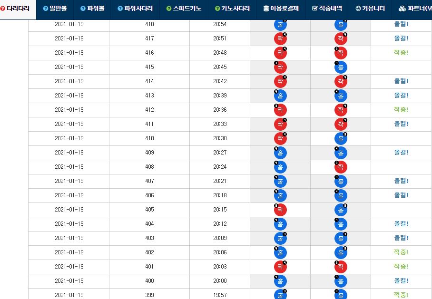
Task: Click the first red 짝 circle in round 417
Action: pyautogui.click(x=281, y=39)
